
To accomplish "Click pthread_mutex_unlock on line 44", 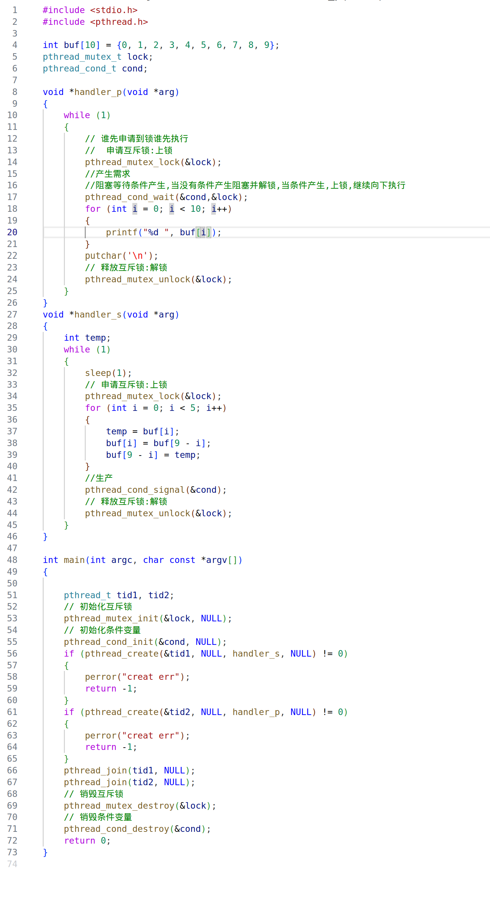I will pyautogui.click(x=158, y=513).
